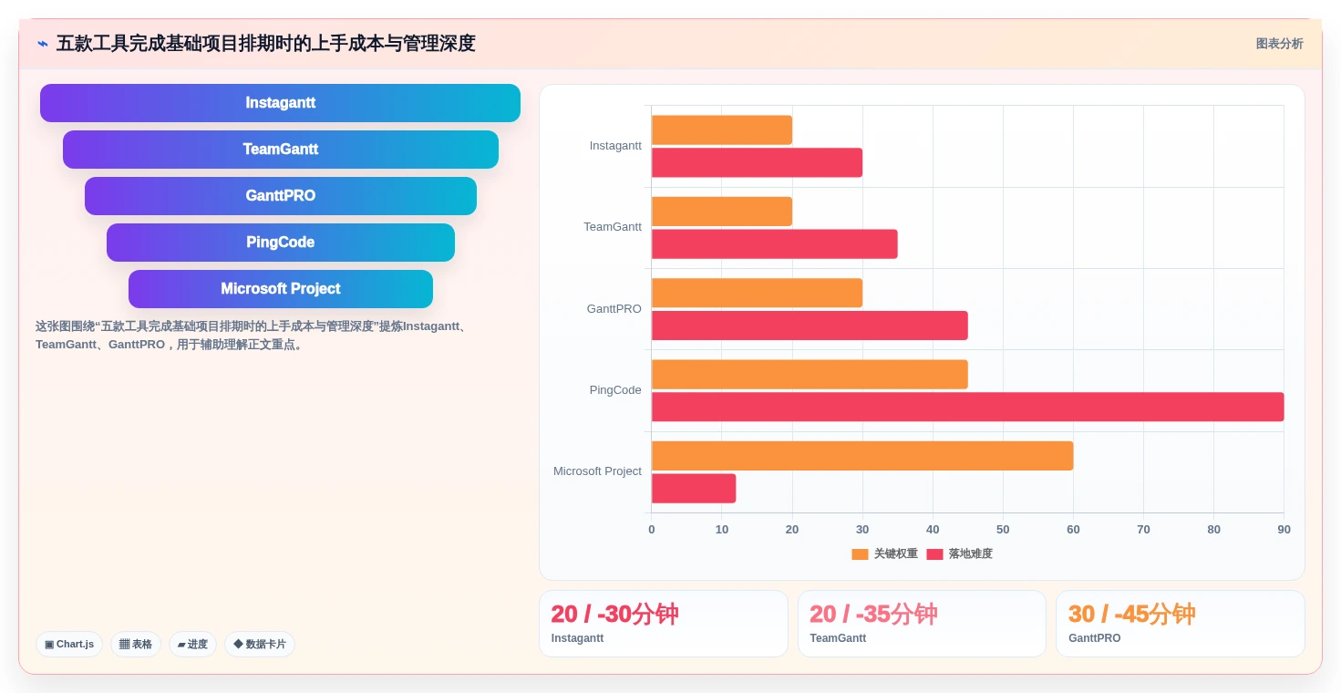Click the 表格 tag chip
Screen dimensions: 1341x693
[136, 644]
